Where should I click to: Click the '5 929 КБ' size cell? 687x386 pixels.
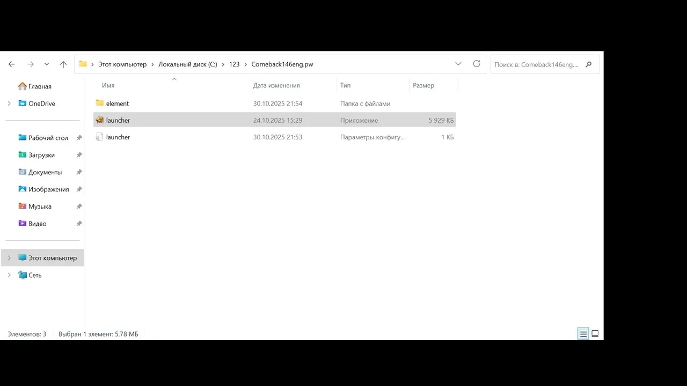coord(441,121)
